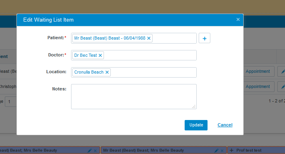The image size is (285, 154).
Task: Edit middle Mr Beast; Mrs Belle Beauty bar
Action: point(216,150)
